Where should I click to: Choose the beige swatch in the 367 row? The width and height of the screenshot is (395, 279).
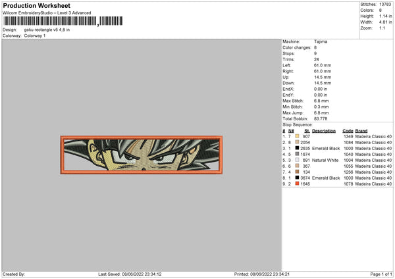pos(297,166)
